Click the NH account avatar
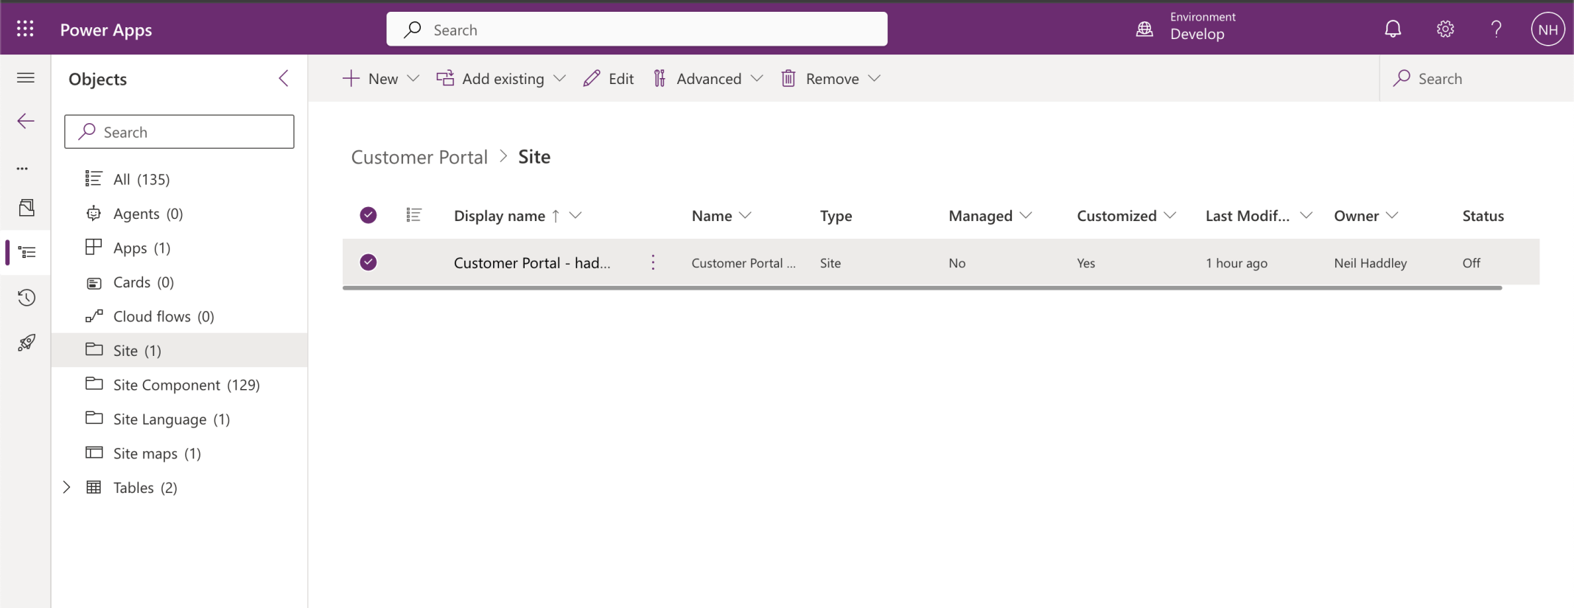Image resolution: width=1574 pixels, height=608 pixels. [x=1547, y=29]
